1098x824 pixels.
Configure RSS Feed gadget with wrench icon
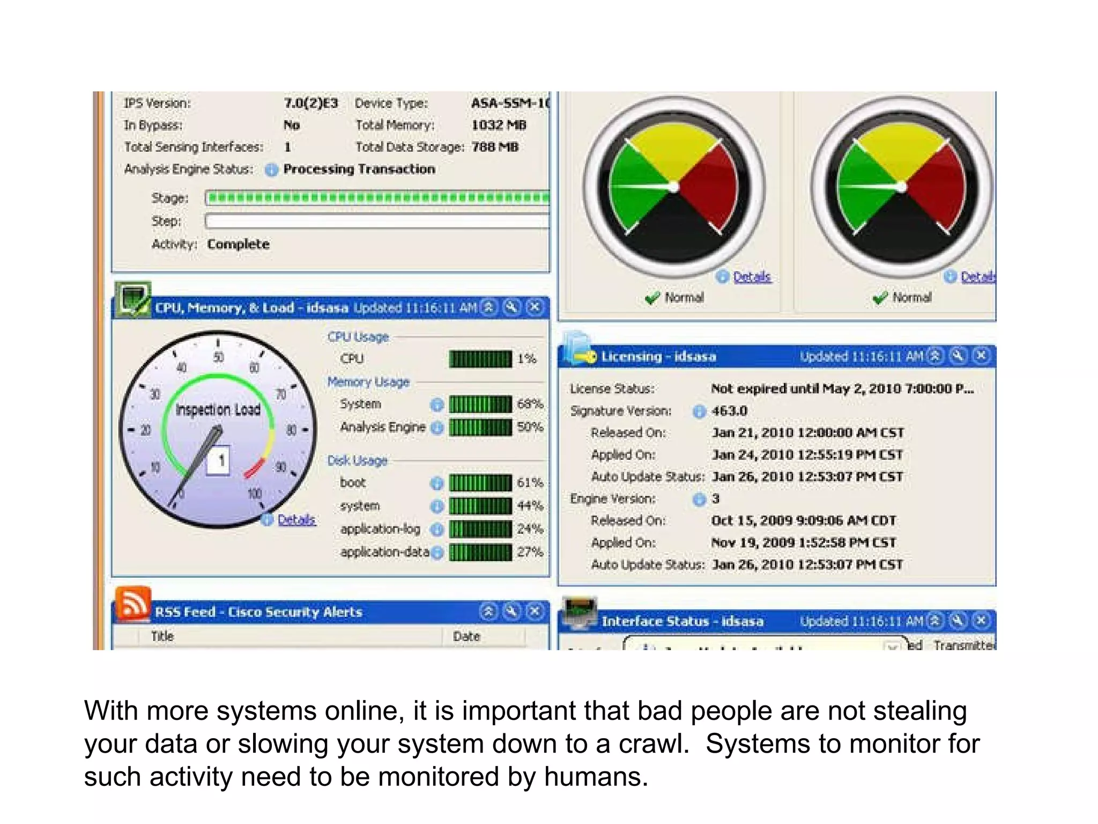click(x=512, y=612)
